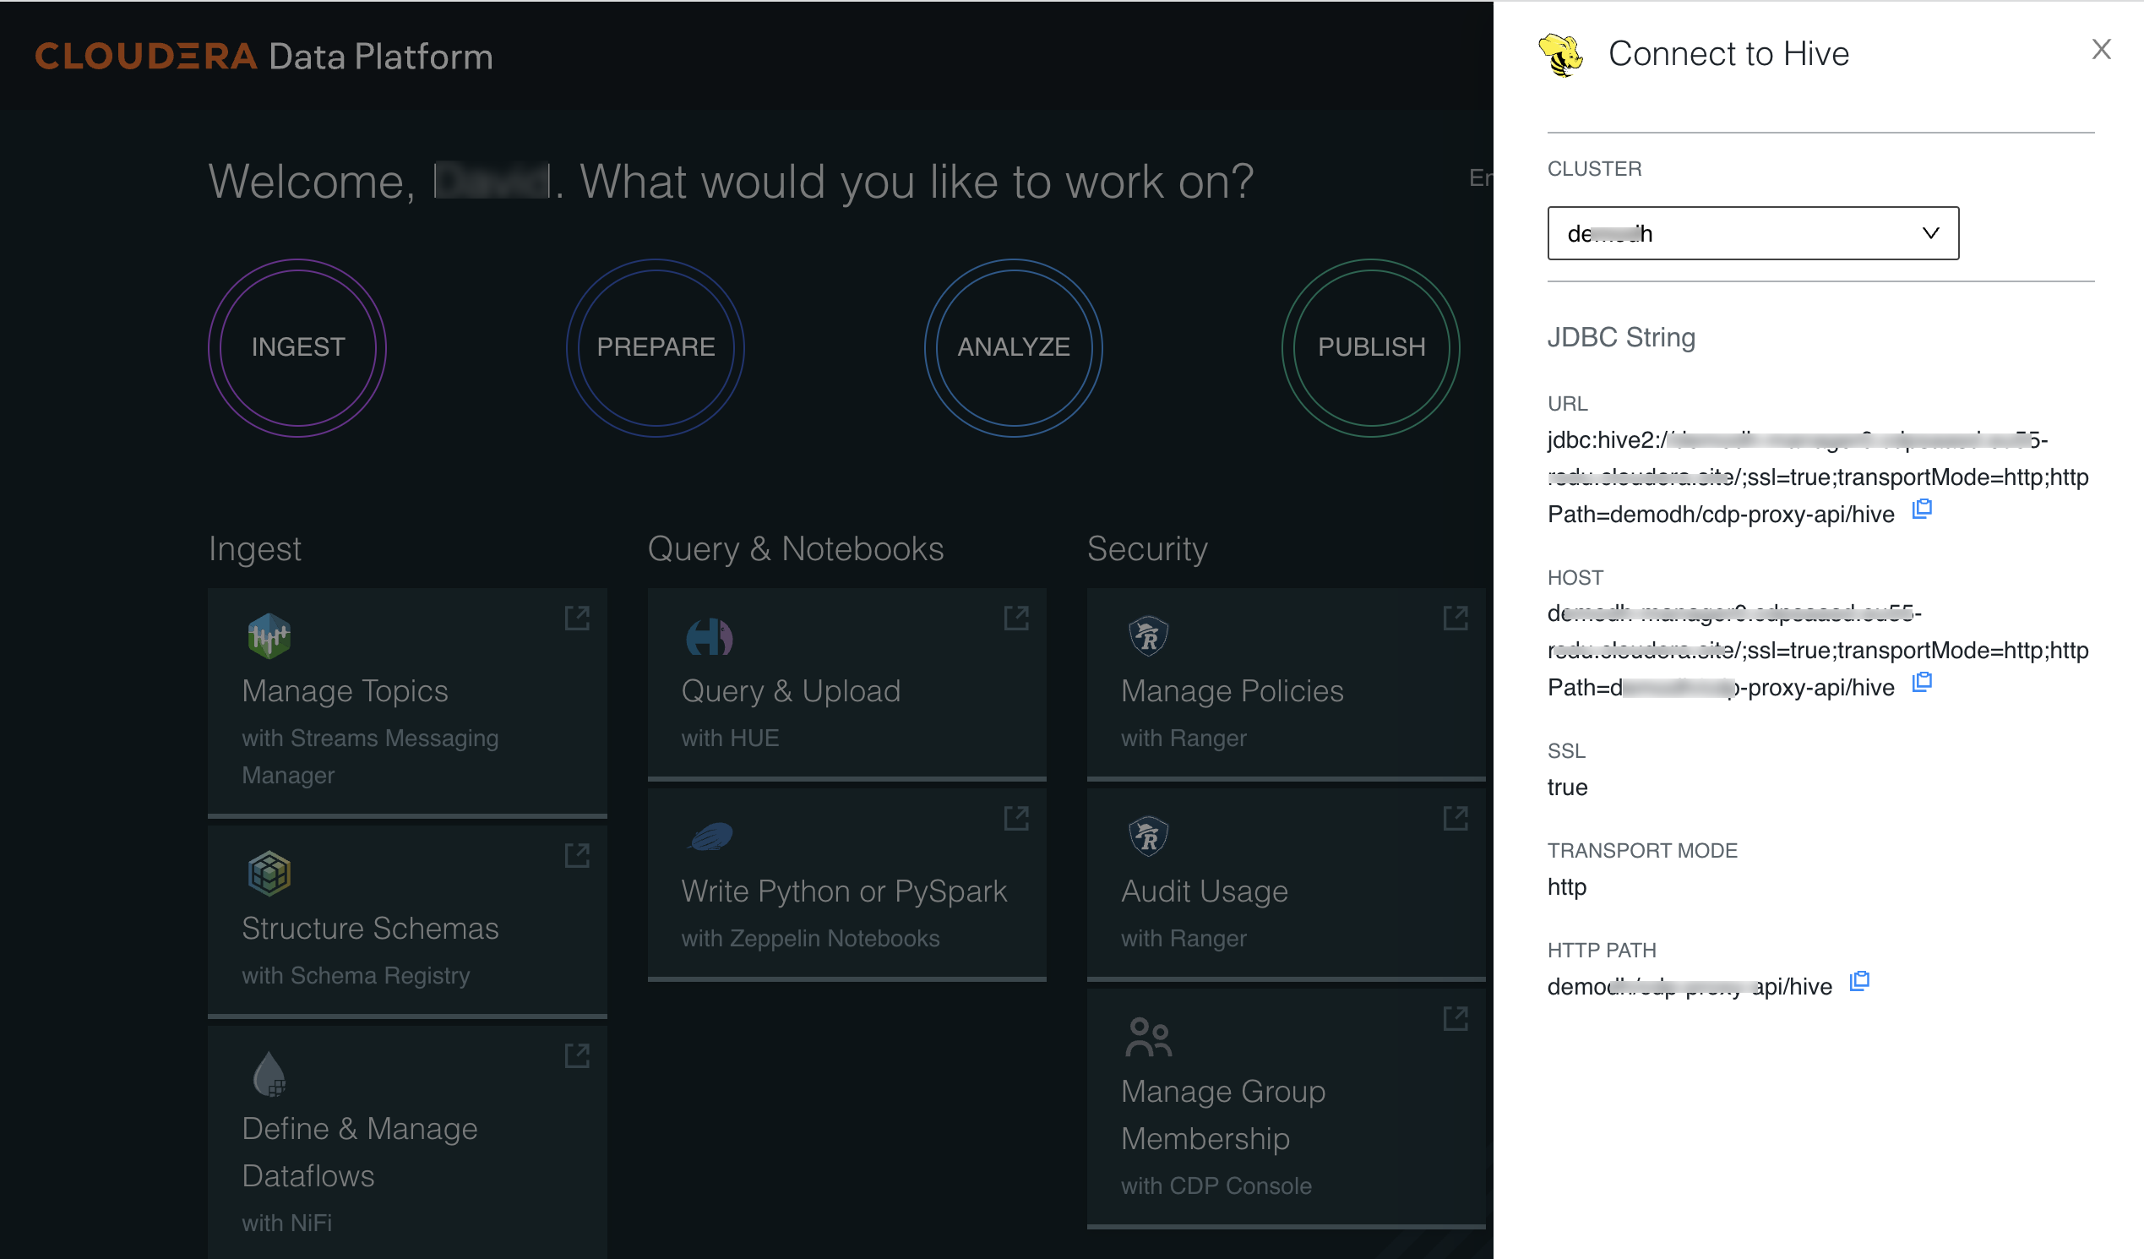Close the Connect to Hive panel

pyautogui.click(x=2101, y=49)
